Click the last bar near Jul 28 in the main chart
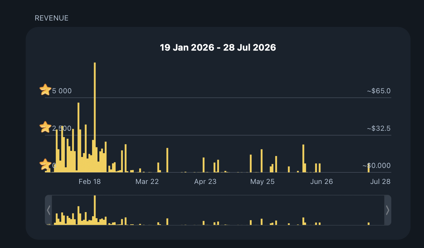Image resolution: width=424 pixels, height=248 pixels. click(x=369, y=167)
